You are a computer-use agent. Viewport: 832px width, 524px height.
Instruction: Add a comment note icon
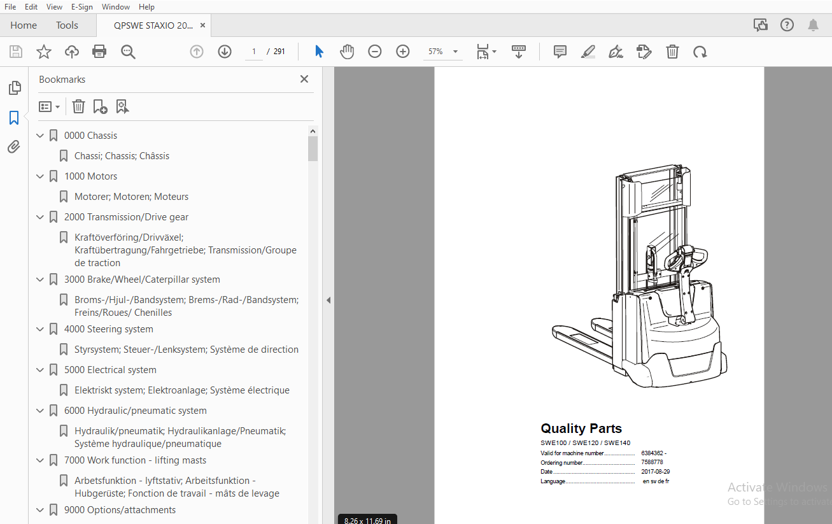[560, 52]
